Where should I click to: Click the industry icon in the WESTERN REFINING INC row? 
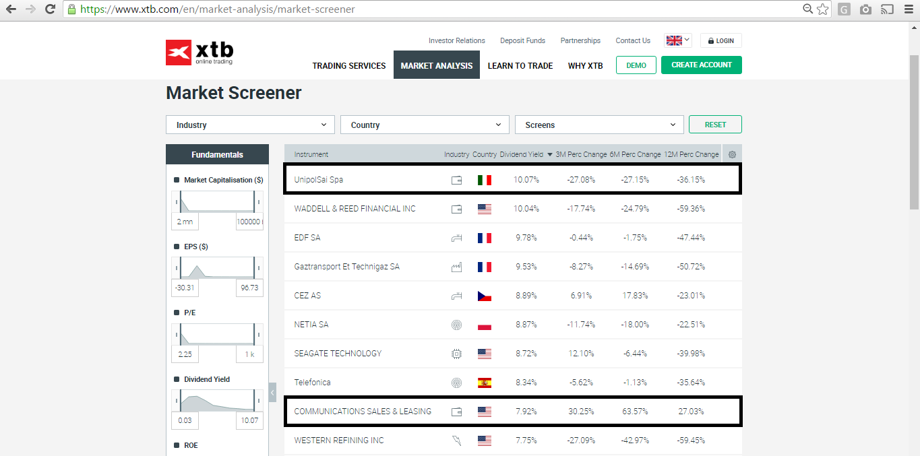pyautogui.click(x=456, y=441)
